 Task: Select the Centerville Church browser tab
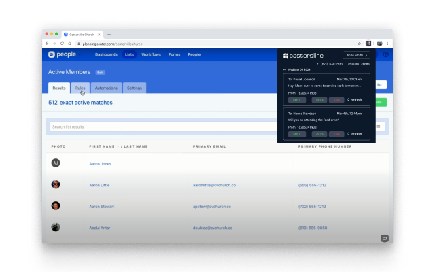pyautogui.click(x=82, y=35)
